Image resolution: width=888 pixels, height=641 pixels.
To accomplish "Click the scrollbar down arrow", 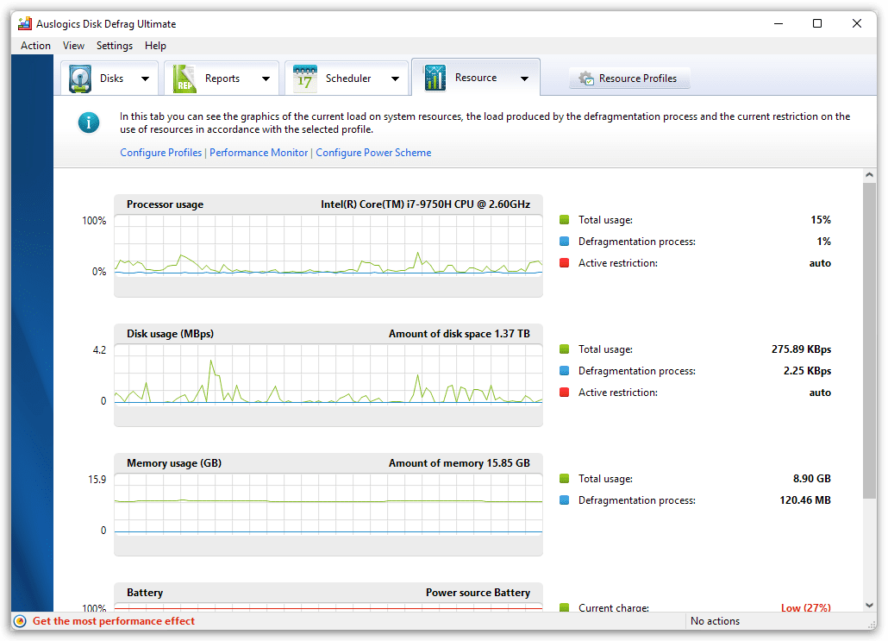I will pos(869,606).
